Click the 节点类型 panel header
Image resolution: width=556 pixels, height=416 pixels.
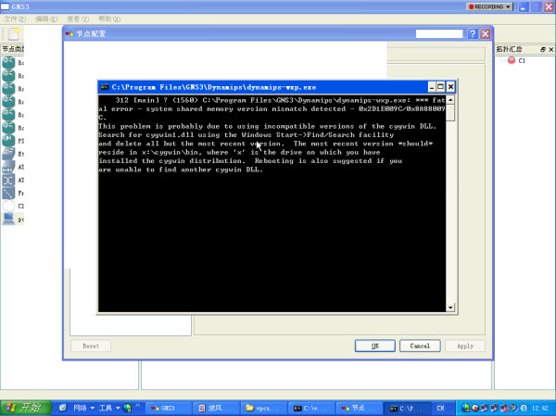tap(12, 49)
